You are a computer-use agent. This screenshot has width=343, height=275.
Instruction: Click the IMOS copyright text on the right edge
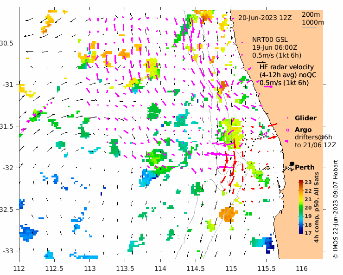[x=335, y=210]
